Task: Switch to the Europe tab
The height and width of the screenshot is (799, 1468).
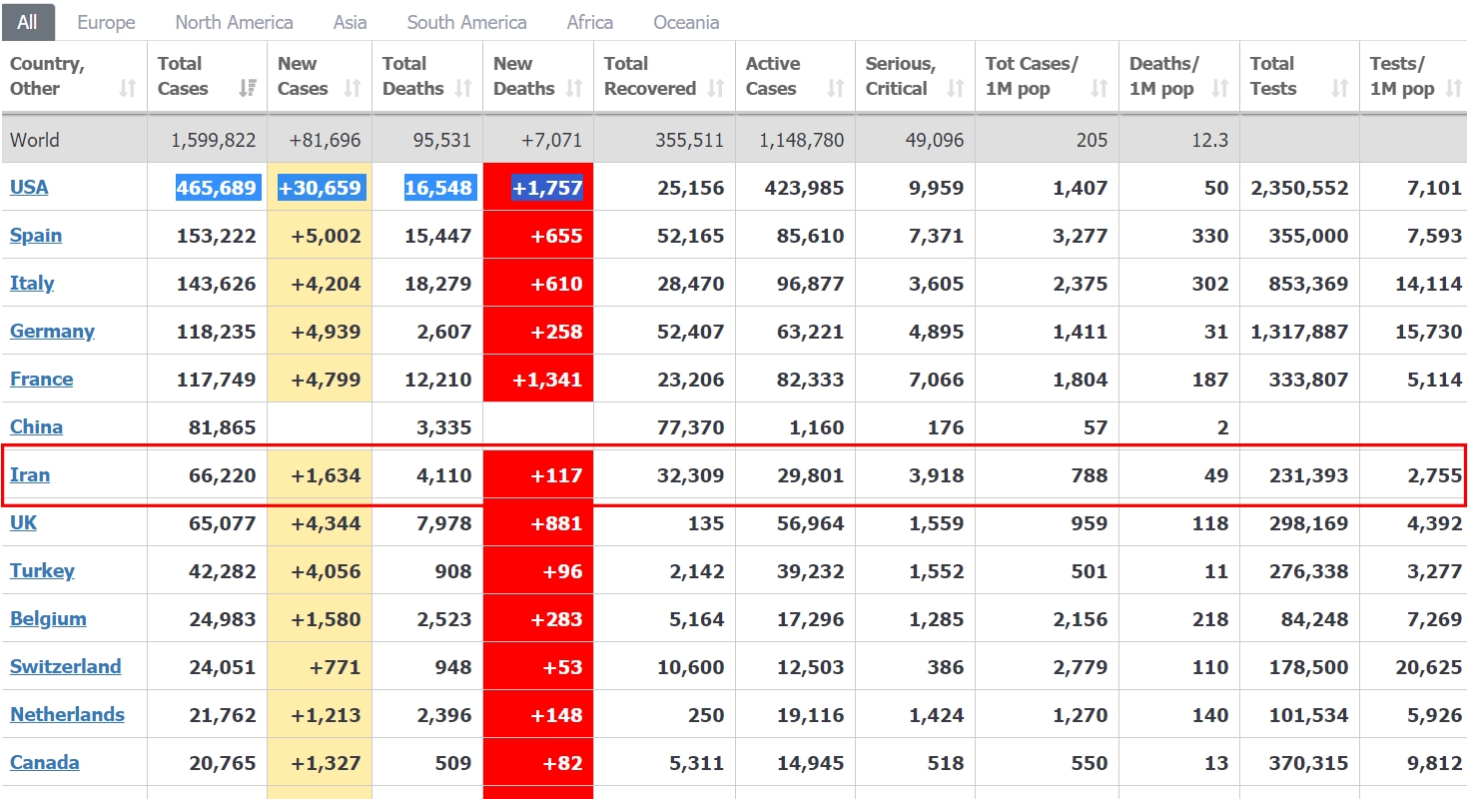Action: 106,22
